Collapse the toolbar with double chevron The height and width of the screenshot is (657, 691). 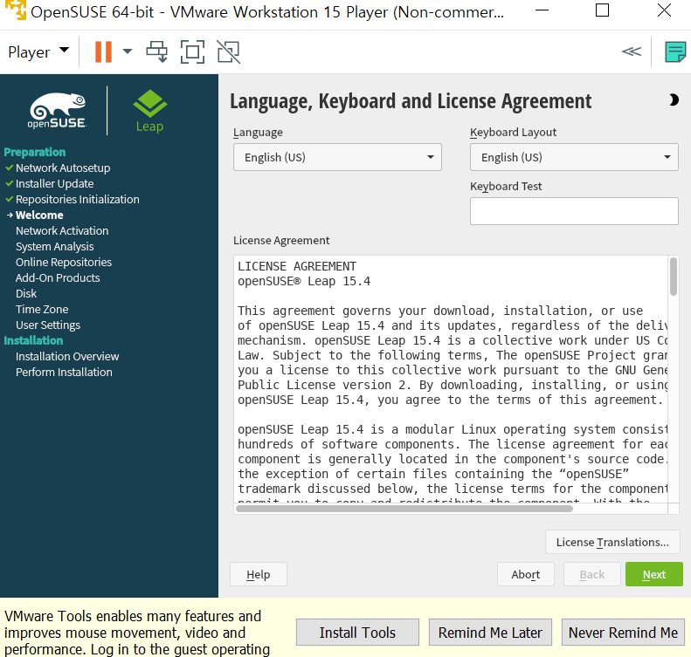pyautogui.click(x=631, y=52)
